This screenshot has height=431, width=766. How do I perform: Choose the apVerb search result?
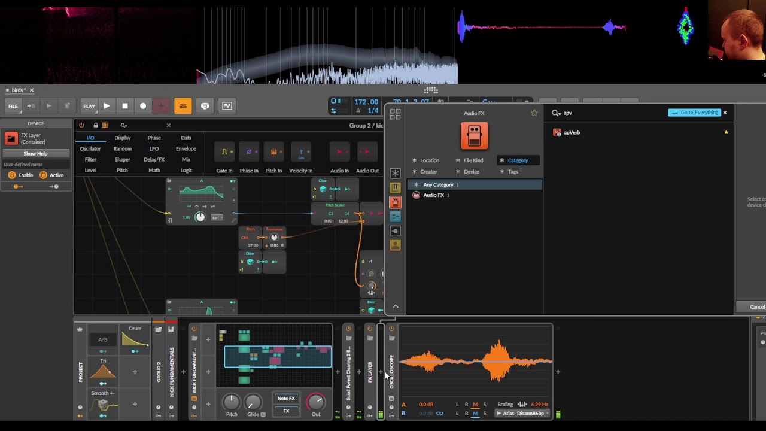pyautogui.click(x=572, y=133)
